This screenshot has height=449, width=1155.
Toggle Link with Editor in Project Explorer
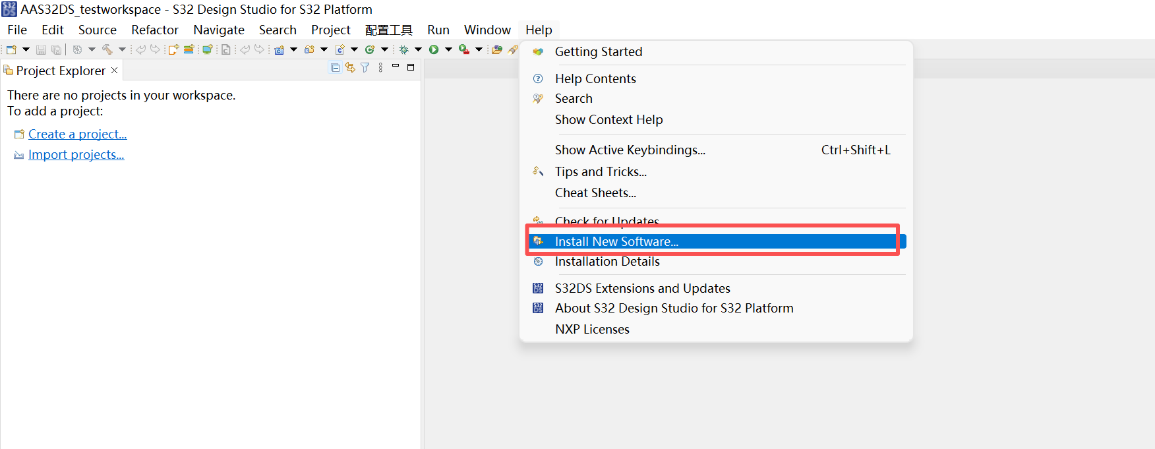pos(350,67)
